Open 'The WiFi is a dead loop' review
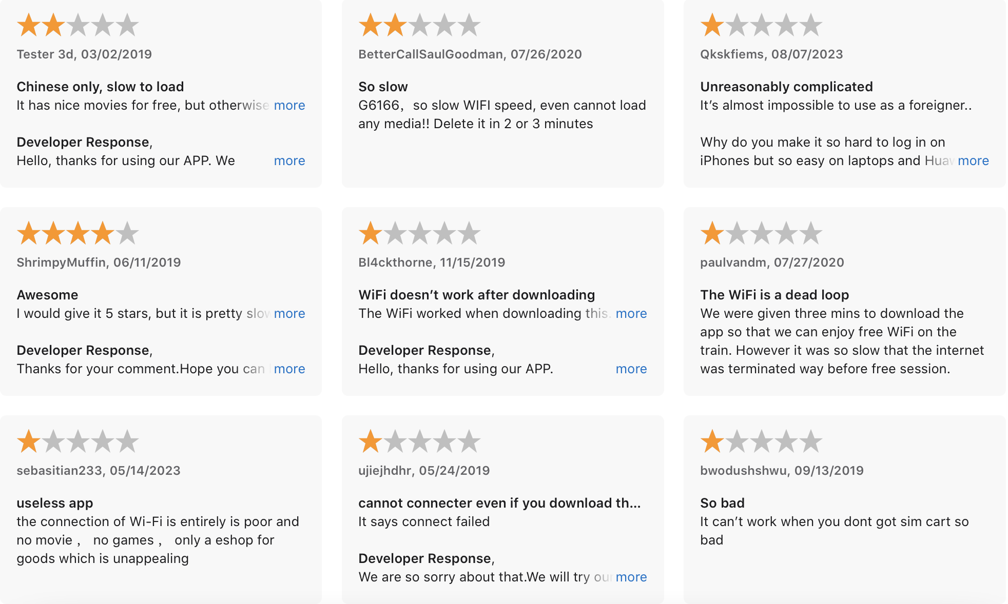Image resolution: width=1008 pixels, height=604 pixels. (774, 295)
